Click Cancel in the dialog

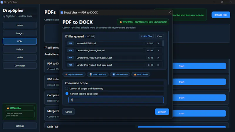69,112
